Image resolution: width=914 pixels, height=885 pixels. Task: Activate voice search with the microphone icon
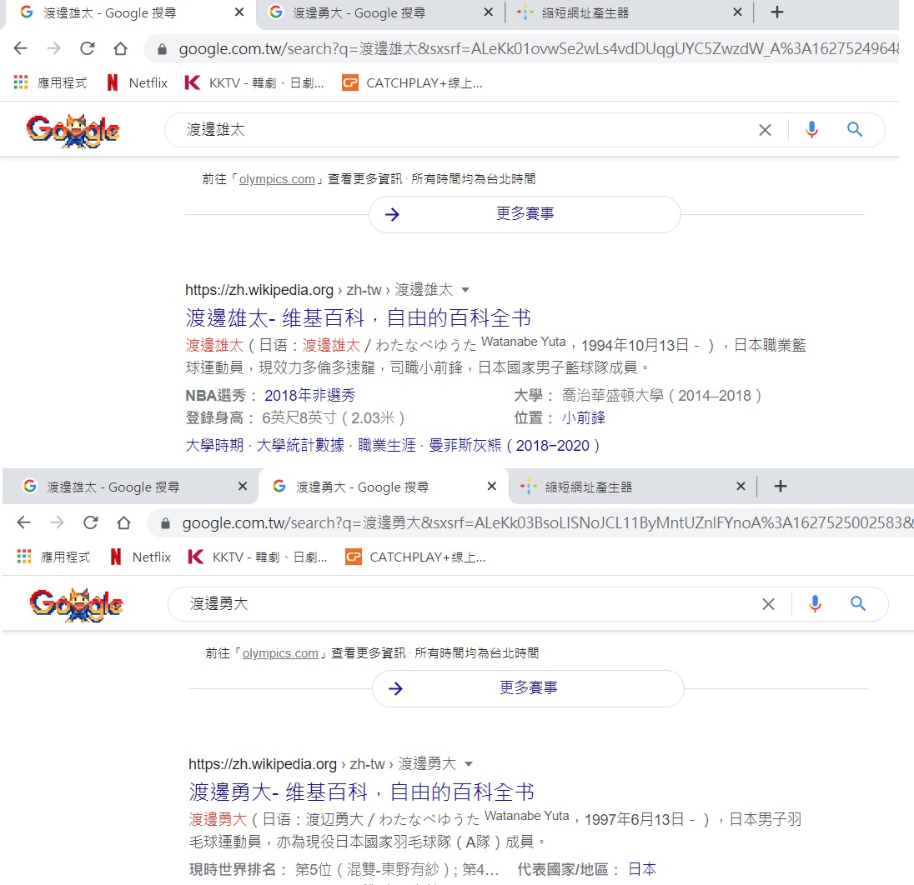click(x=811, y=130)
